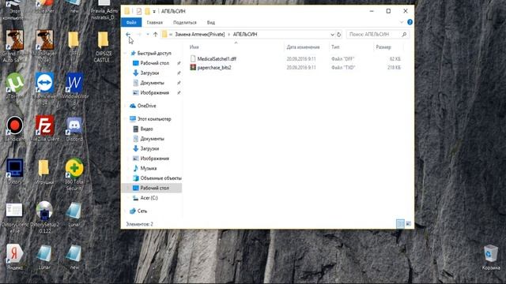Screen dimensions: 506x284
Task: Select the DxtorySetup2.0.122 installer icon
Action: (44, 216)
